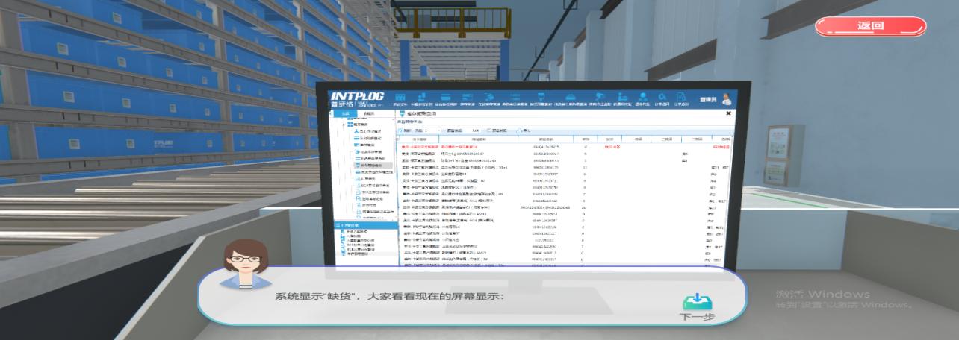This screenshot has width=959, height=340.
Task: Click the red 返回 button
Action: (870, 25)
